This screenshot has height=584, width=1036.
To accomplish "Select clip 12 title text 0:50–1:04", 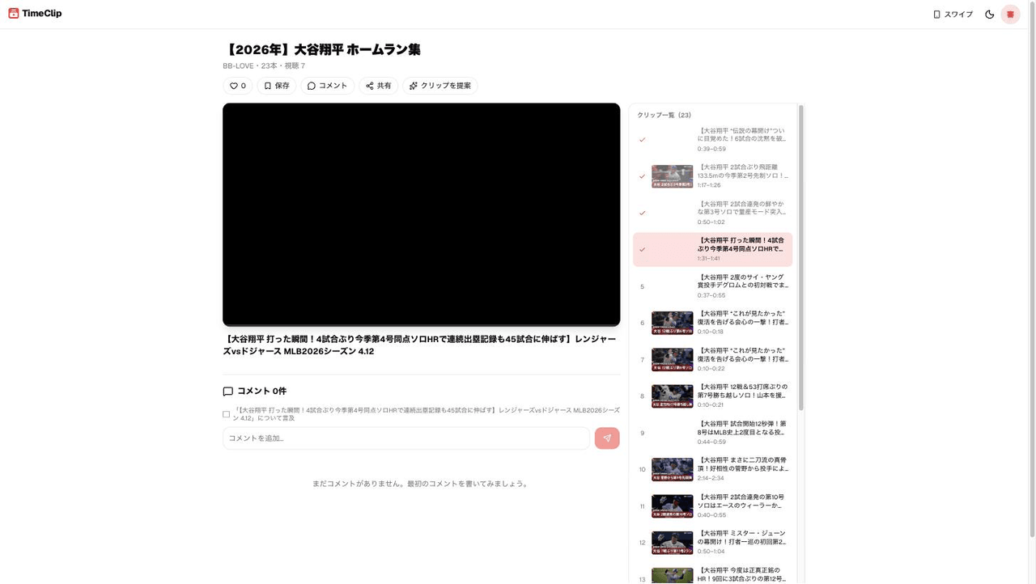I will (743, 538).
